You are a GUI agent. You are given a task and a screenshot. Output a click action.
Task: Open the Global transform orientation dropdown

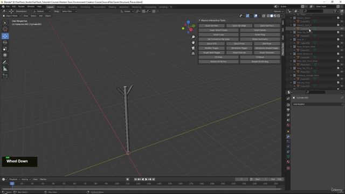(x=127, y=11)
